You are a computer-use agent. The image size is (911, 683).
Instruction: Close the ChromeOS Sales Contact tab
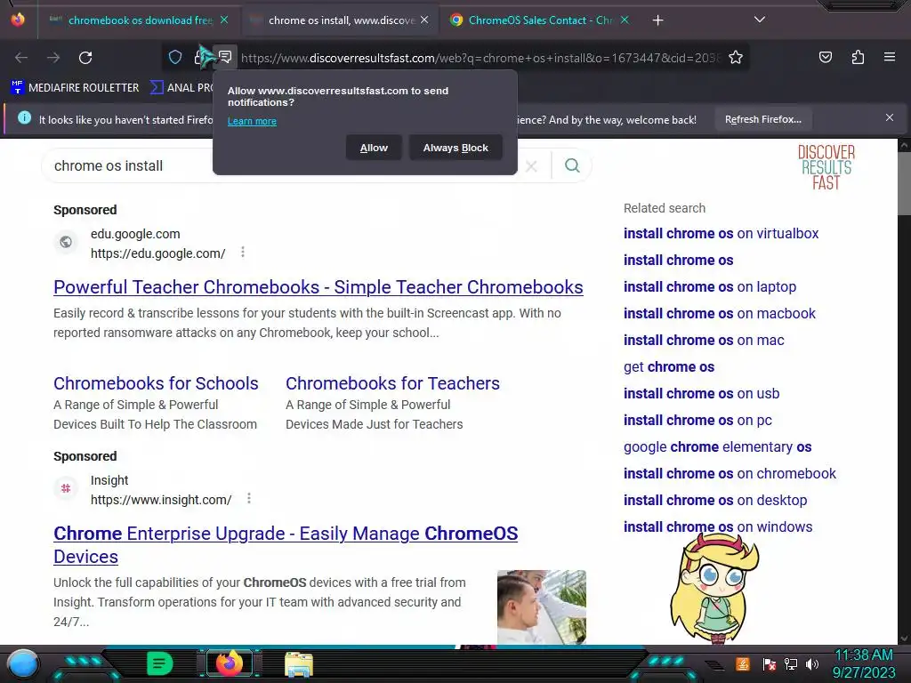coord(625,20)
